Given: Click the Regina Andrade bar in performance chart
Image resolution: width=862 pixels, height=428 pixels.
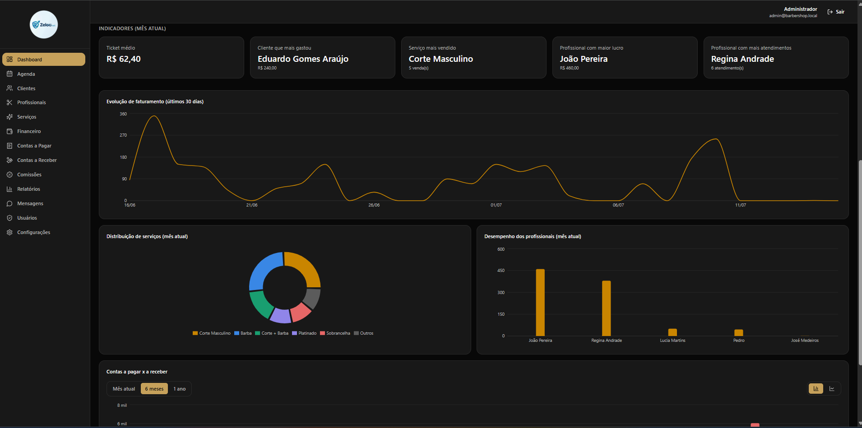Looking at the screenshot, I should pyautogui.click(x=607, y=308).
